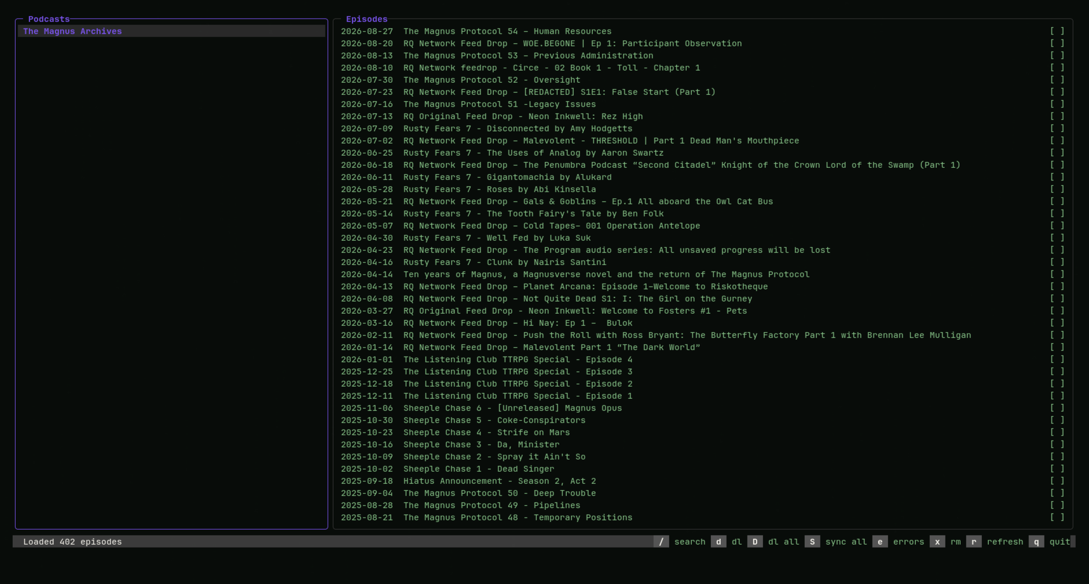Click the 'errors' label in status bar
The height and width of the screenshot is (584, 1089).
pyautogui.click(x=908, y=542)
